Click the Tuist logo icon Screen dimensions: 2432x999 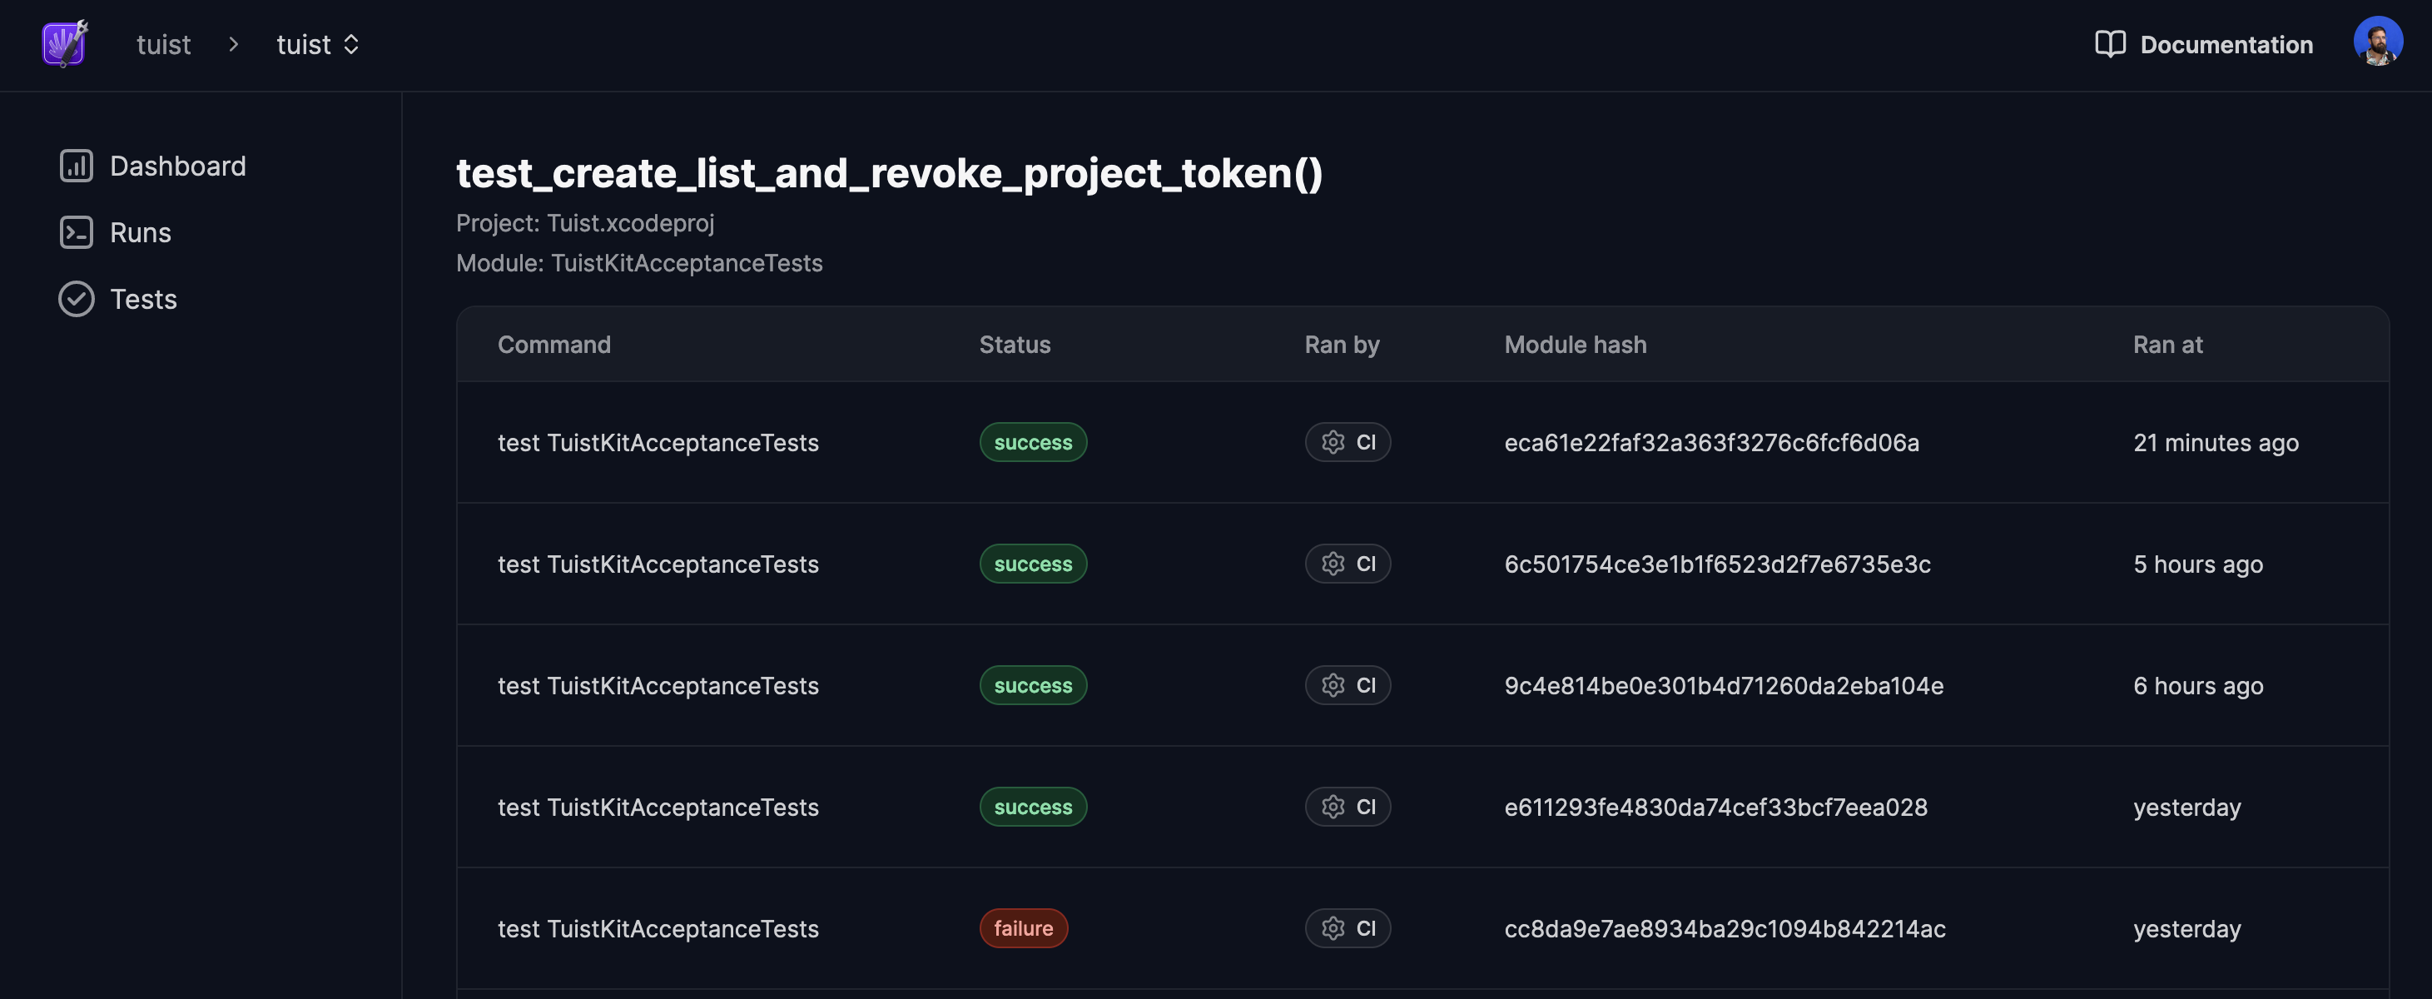tap(65, 43)
